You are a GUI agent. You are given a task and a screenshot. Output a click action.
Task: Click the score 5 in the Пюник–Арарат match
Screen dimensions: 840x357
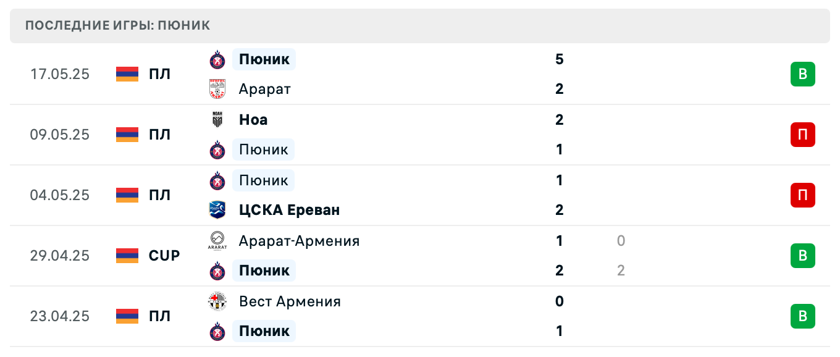559,59
